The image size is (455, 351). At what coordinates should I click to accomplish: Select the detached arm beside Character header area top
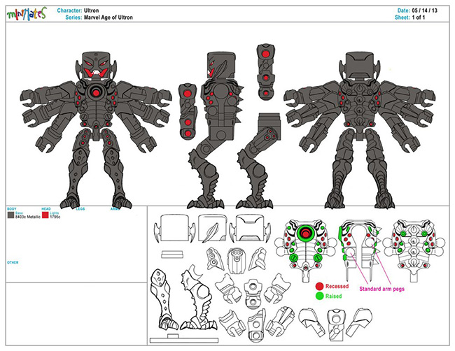[x=266, y=71]
